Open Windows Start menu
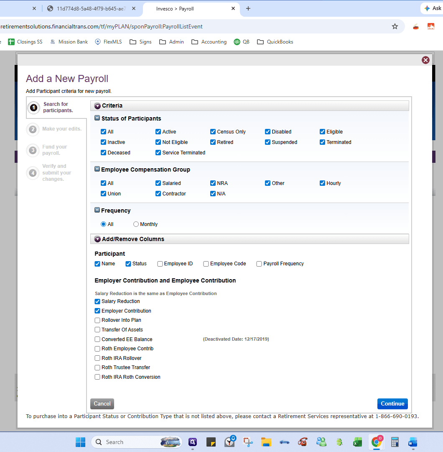The width and height of the screenshot is (443, 452). (x=80, y=442)
